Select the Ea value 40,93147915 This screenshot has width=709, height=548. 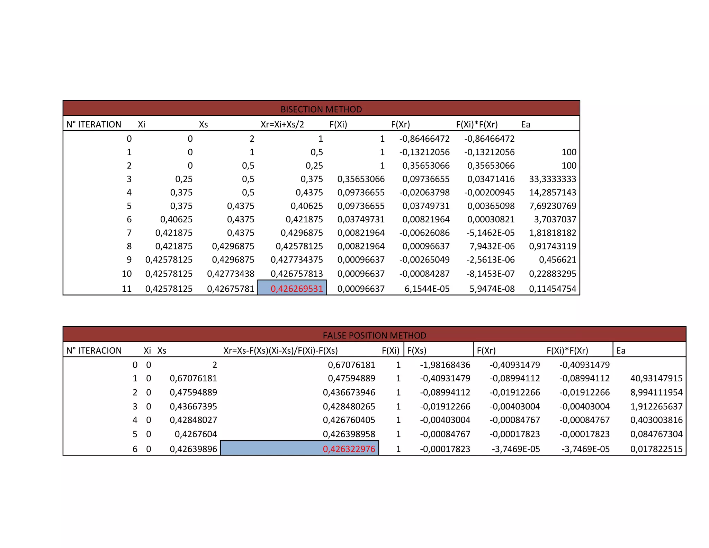coord(656,379)
